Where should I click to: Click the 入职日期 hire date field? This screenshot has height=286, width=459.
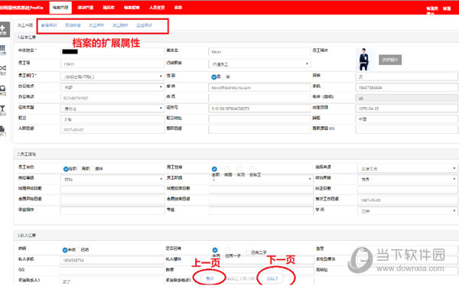112,129
